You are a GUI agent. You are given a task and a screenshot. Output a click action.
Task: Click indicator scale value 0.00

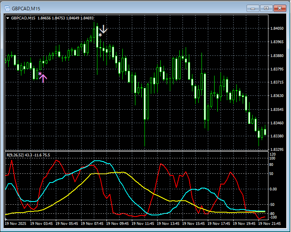(x=273, y=189)
